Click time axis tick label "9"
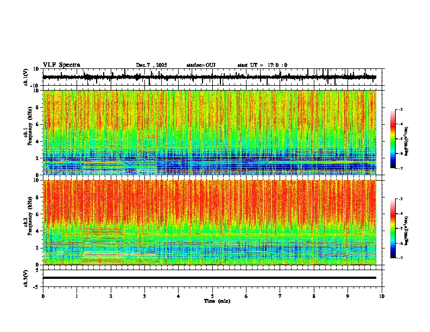430x332 pixels. [347, 296]
